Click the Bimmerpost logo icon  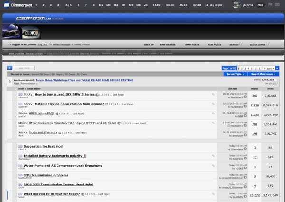[x=7, y=5]
